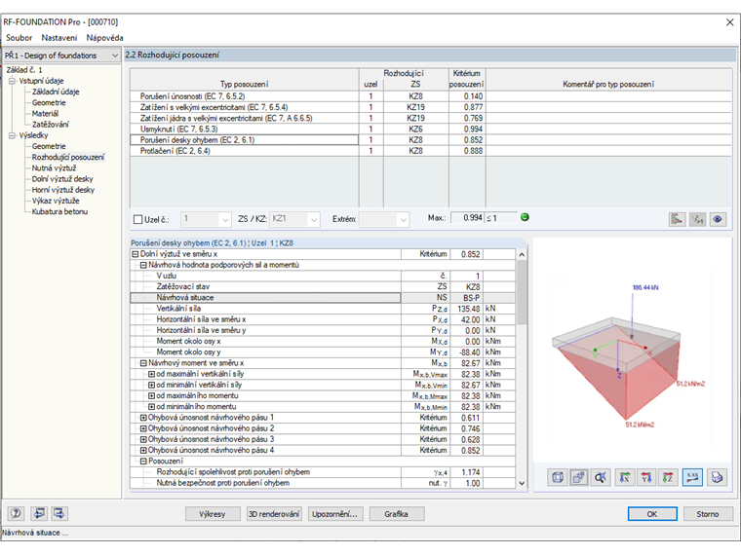Select 'Dolní výztuž desky' in the tree
This screenshot has width=741, height=555.
pos(62,179)
